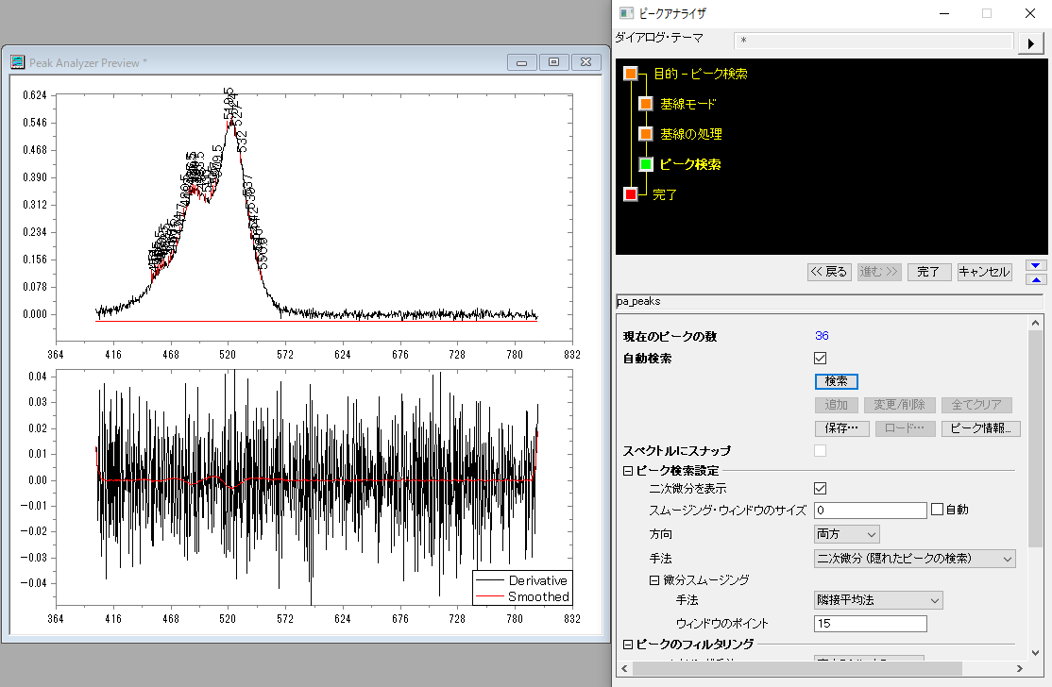This screenshot has height=687, width=1052.
Task: Collapse the 微分スムージング group
Action: tap(654, 580)
